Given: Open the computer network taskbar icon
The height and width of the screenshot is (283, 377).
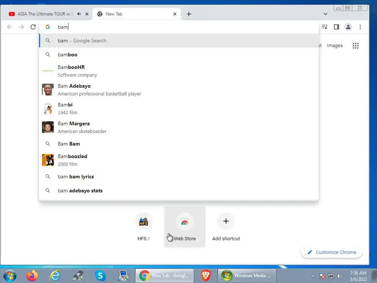Looking at the screenshot, I should [x=123, y=276].
